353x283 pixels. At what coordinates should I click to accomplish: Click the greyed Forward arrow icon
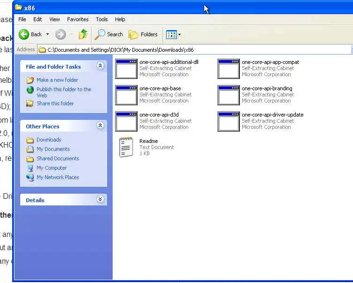[61, 34]
